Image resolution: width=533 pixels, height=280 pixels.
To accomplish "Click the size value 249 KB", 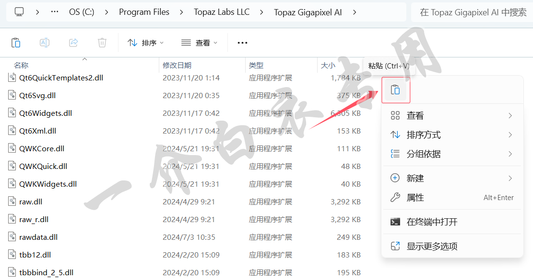I will coord(349,237).
